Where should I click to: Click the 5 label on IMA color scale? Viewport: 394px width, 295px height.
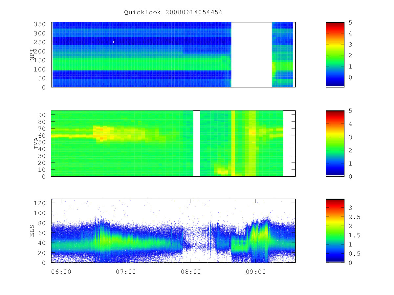(x=350, y=111)
